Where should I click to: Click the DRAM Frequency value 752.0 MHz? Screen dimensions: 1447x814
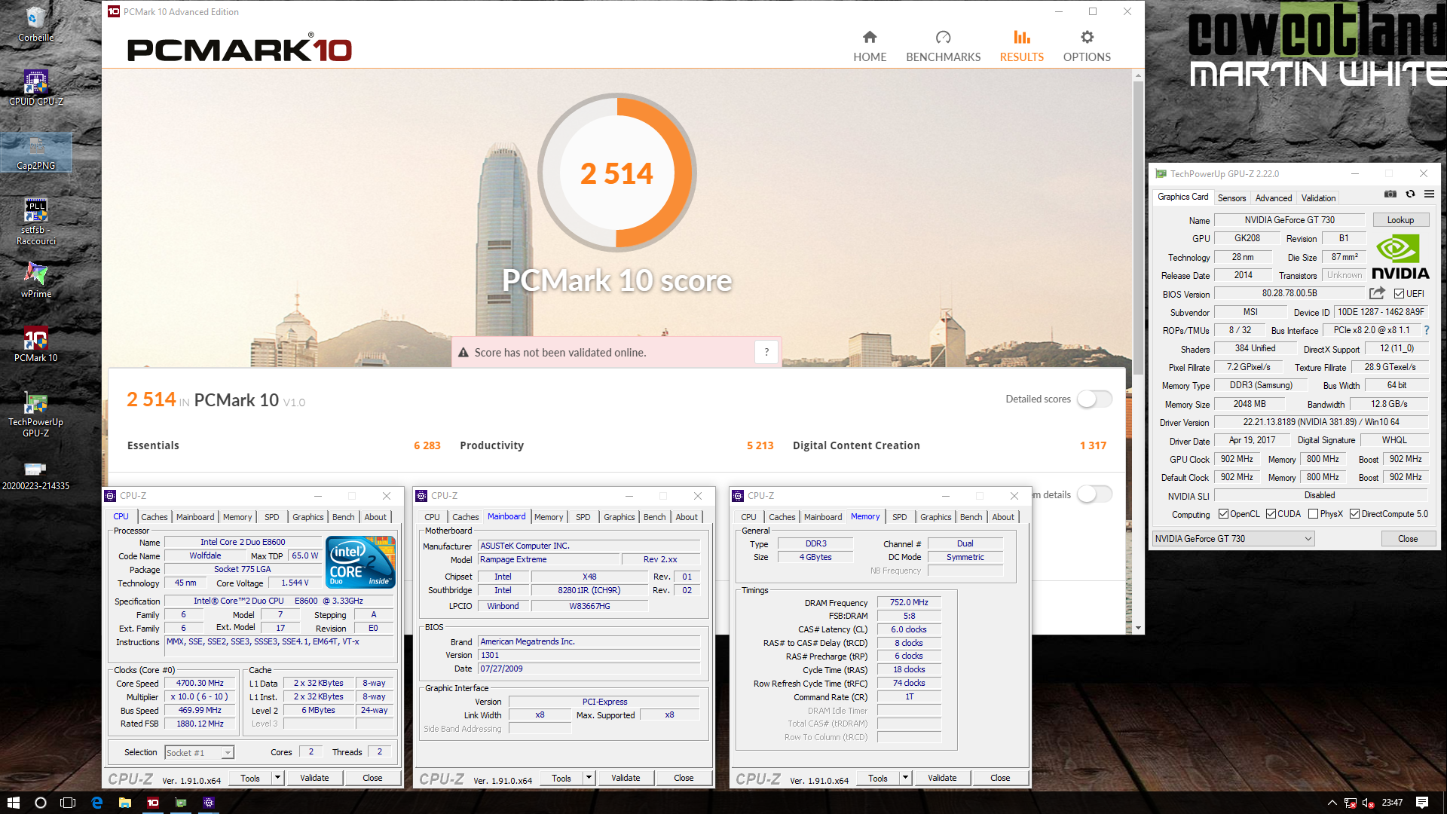[909, 602]
